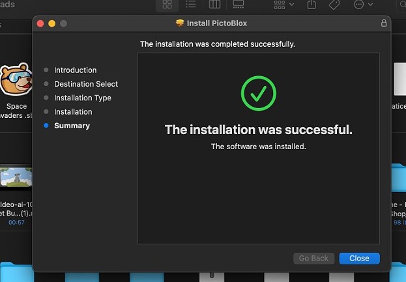Switch Finder to column view
Viewport: 406px width, 282px height.
(x=214, y=5)
